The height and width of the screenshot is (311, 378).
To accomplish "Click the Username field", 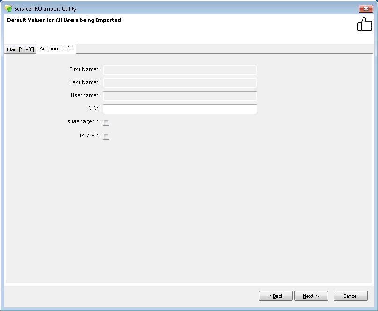I will 180,96.
